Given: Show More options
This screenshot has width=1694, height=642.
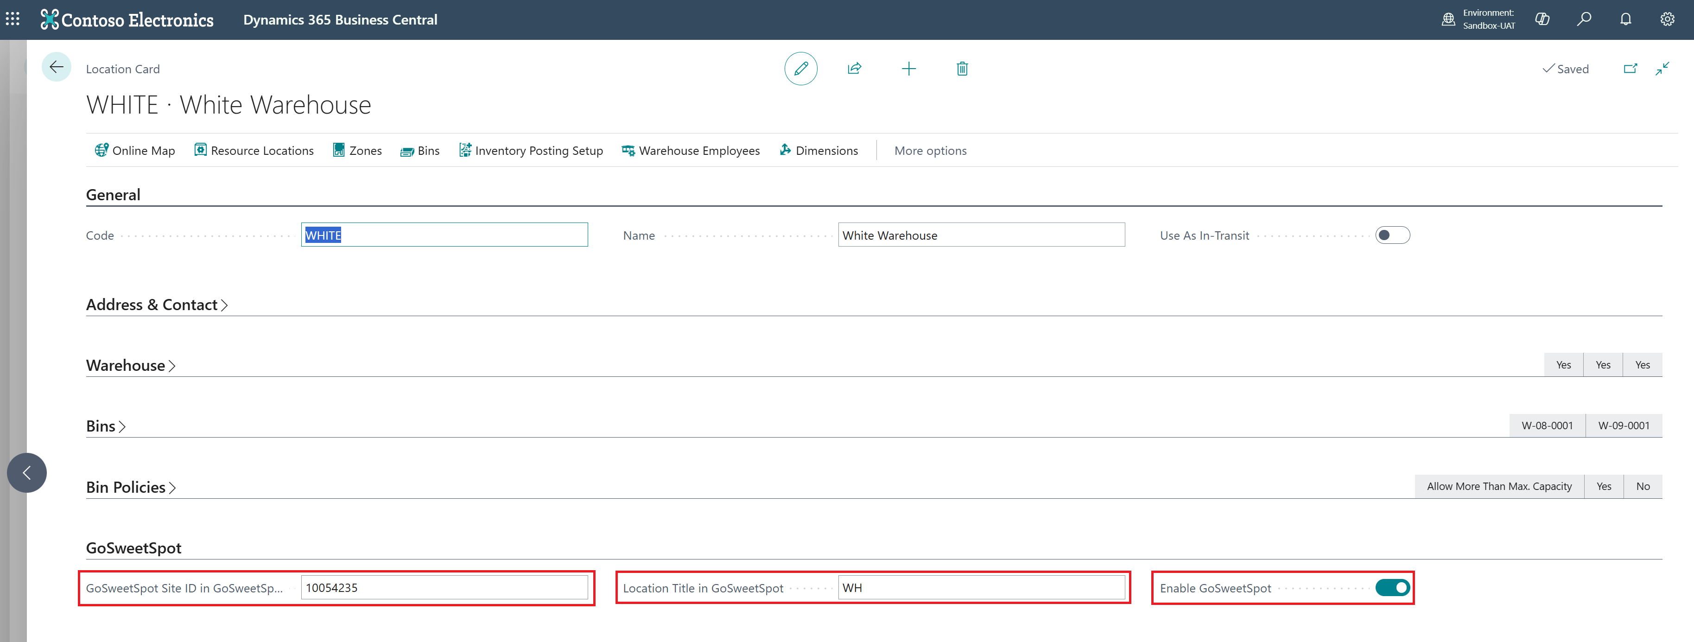Looking at the screenshot, I should (x=930, y=151).
